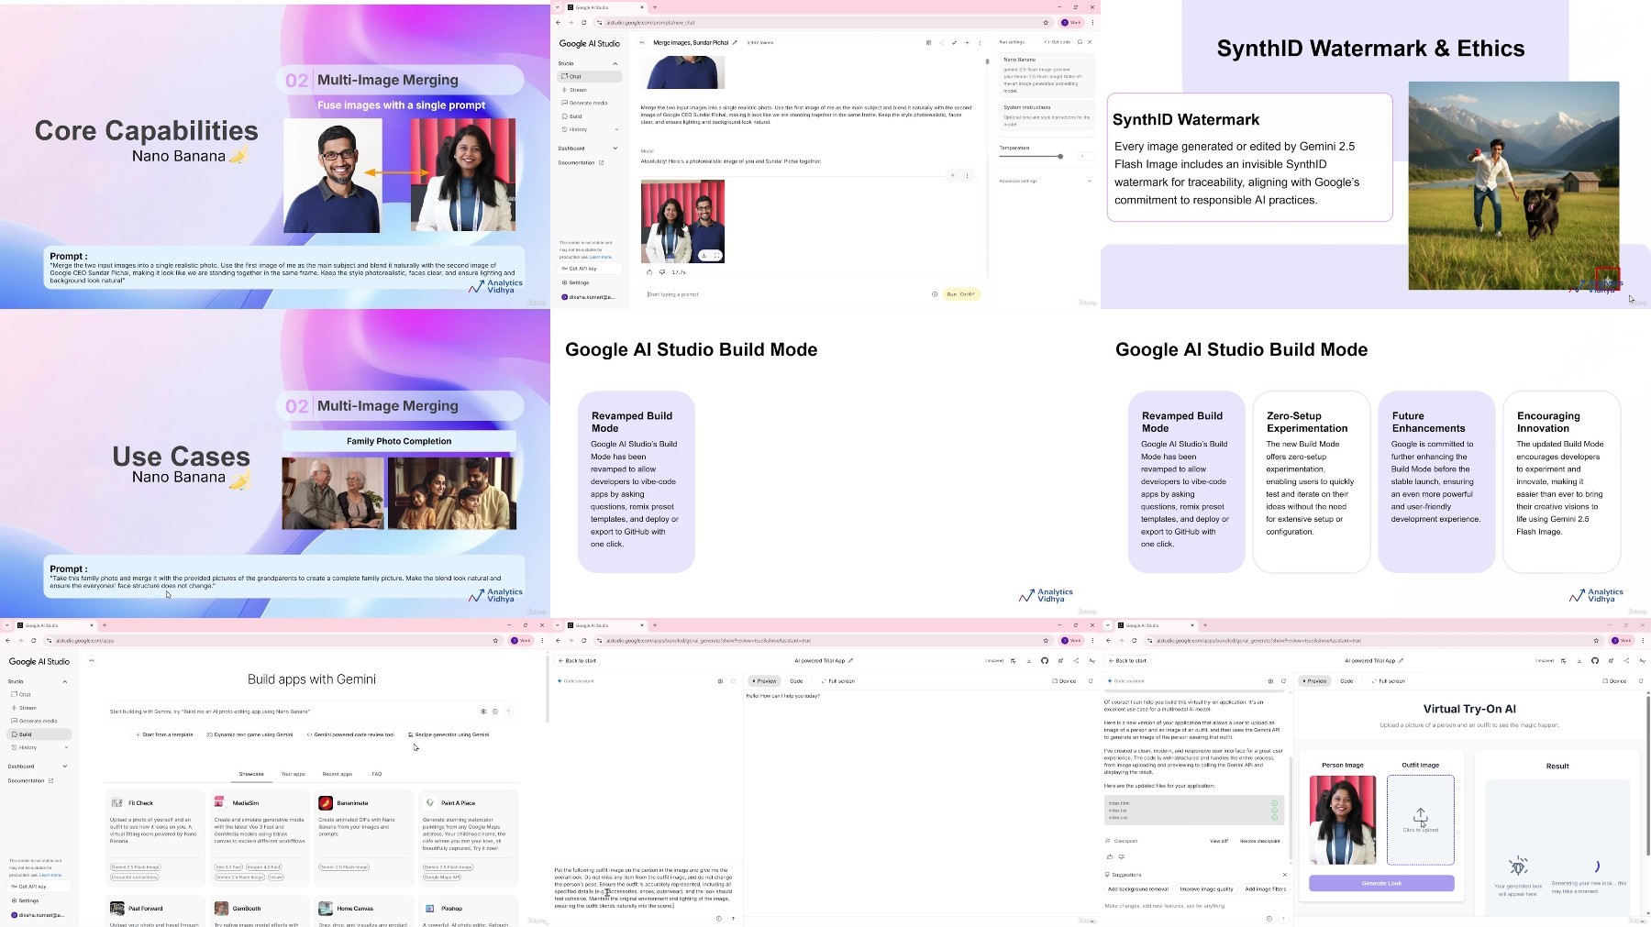
Task: Choose 'Gemini powered code review tool' suggestion
Action: (350, 734)
